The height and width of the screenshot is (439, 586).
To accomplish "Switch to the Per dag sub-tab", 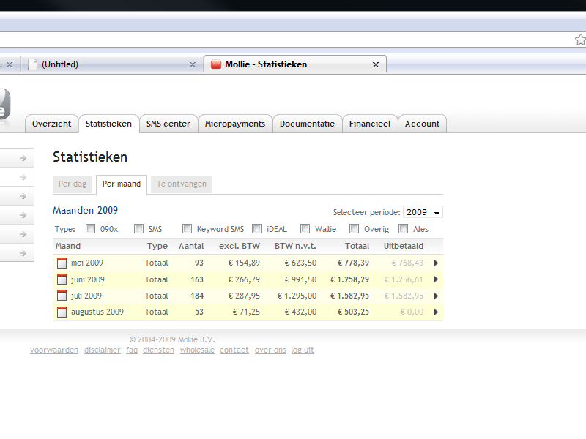I will (73, 184).
